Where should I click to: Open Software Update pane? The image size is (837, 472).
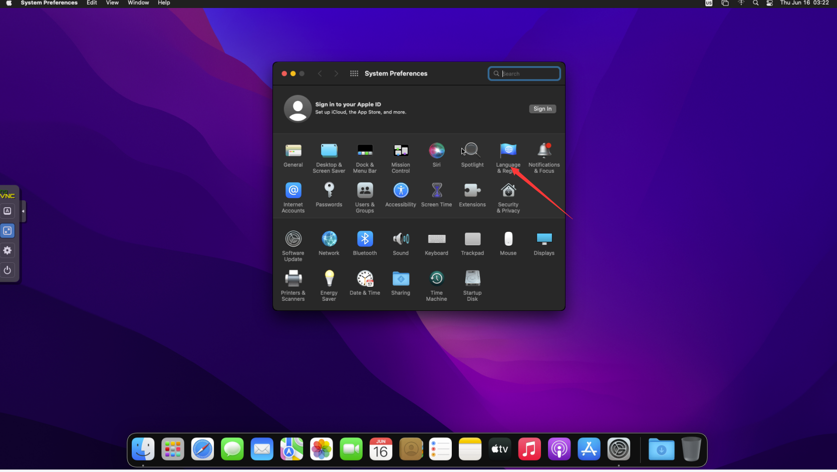[293, 246]
